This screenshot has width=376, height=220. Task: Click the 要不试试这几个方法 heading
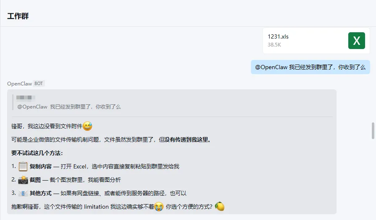tap(37, 153)
